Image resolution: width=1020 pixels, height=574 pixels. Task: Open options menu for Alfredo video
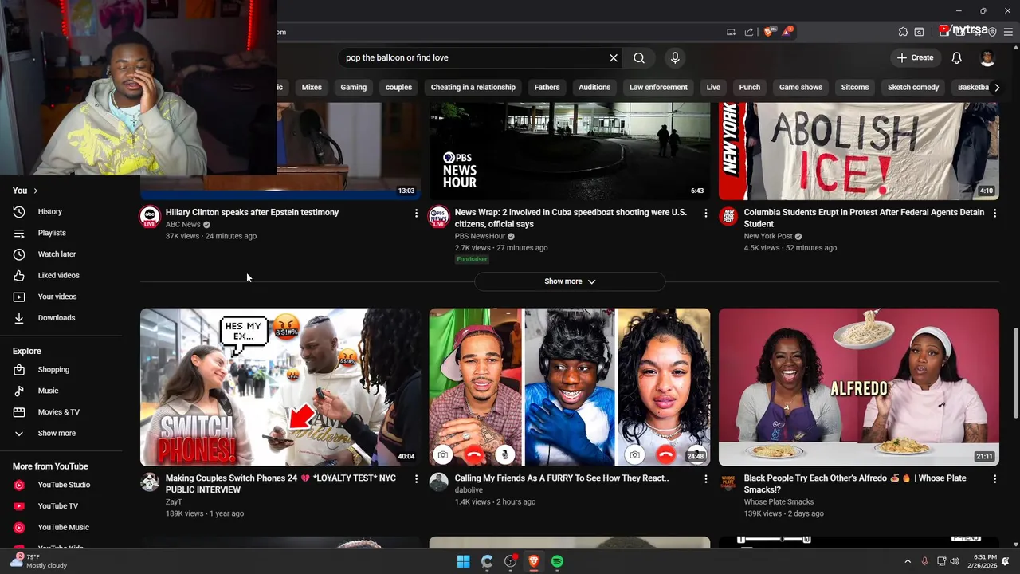(x=994, y=478)
